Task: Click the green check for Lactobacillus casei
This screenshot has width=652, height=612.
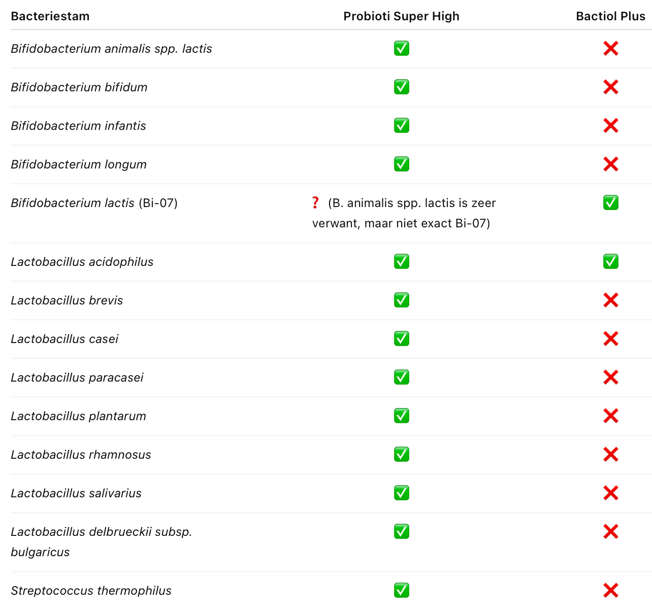Action: (401, 338)
